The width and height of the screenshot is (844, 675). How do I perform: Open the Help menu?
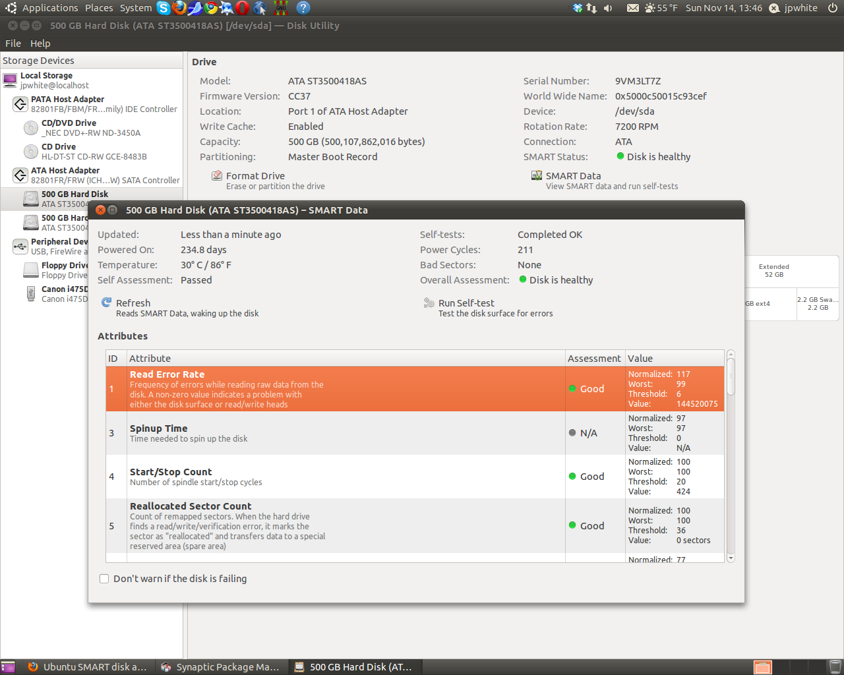(x=40, y=44)
